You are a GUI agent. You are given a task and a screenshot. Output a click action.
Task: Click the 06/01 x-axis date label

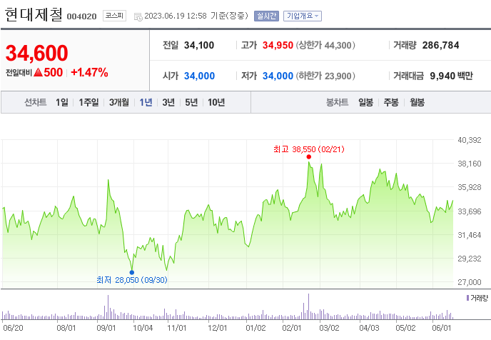442,328
